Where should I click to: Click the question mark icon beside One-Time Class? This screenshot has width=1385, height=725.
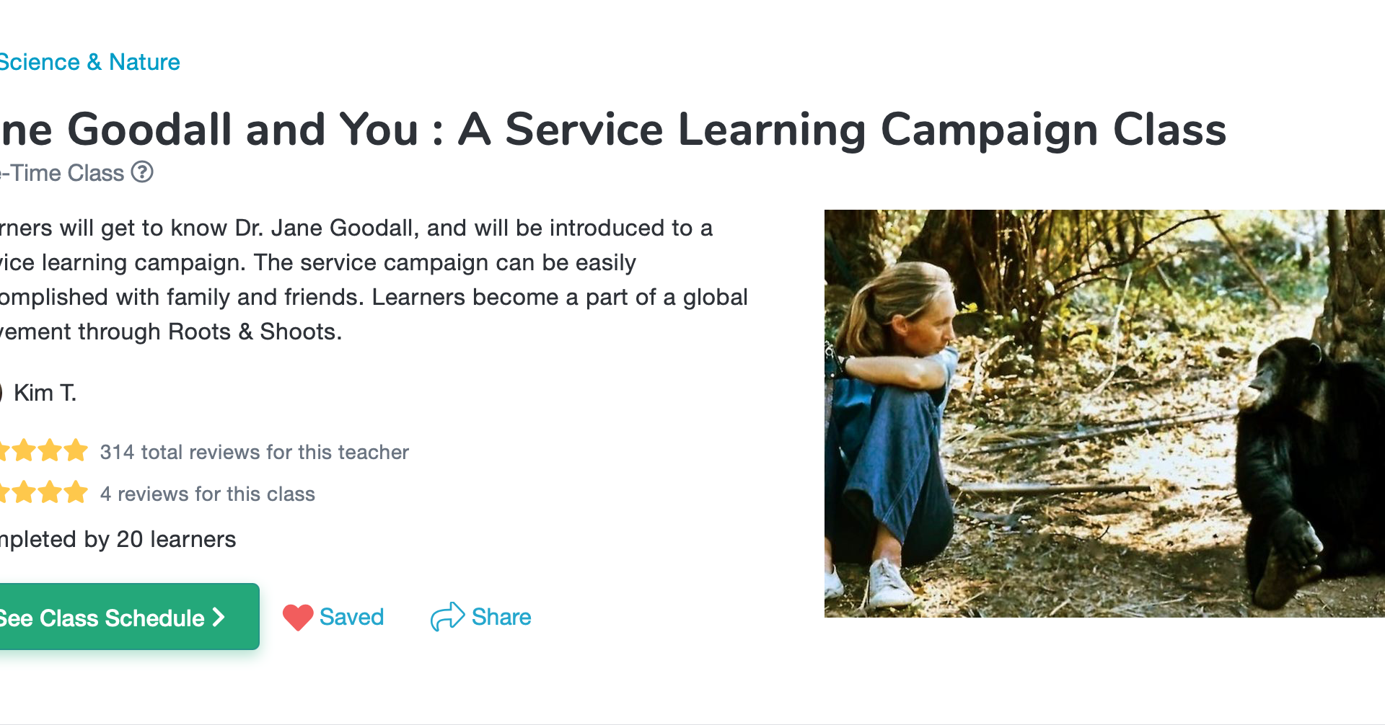[142, 173]
